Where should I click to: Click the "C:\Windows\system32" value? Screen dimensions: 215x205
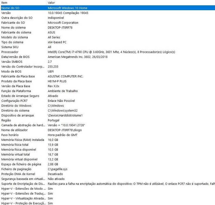[x=63, y=111]
